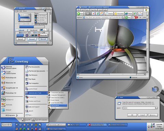Click the Refresh icon in IE toolbar
164x131 pixels.
98,14
